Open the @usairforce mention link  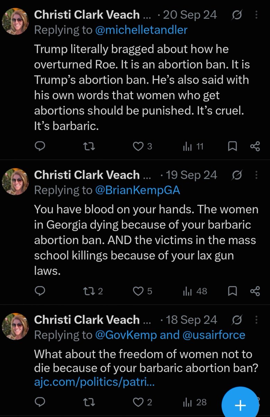(212, 335)
